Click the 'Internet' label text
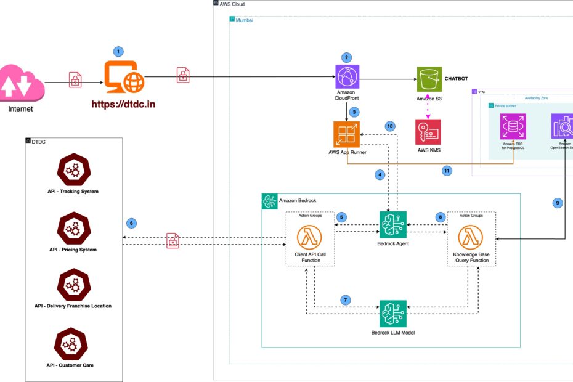 point(20,109)
